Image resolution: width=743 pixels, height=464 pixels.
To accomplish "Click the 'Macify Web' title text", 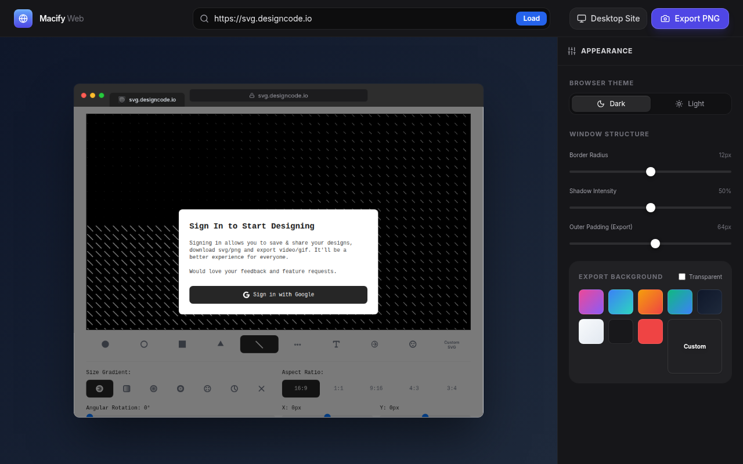I will [x=62, y=19].
